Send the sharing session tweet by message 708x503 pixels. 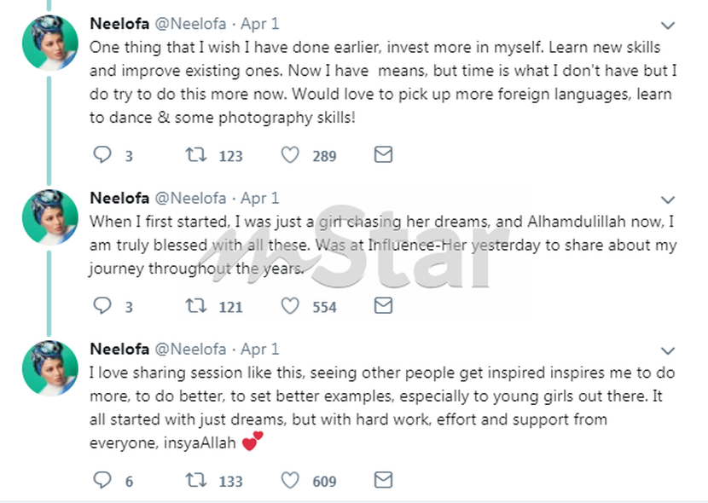(x=384, y=481)
